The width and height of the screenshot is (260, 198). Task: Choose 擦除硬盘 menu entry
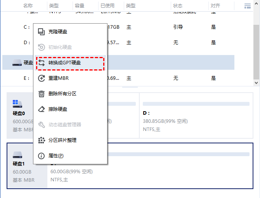[70, 109]
